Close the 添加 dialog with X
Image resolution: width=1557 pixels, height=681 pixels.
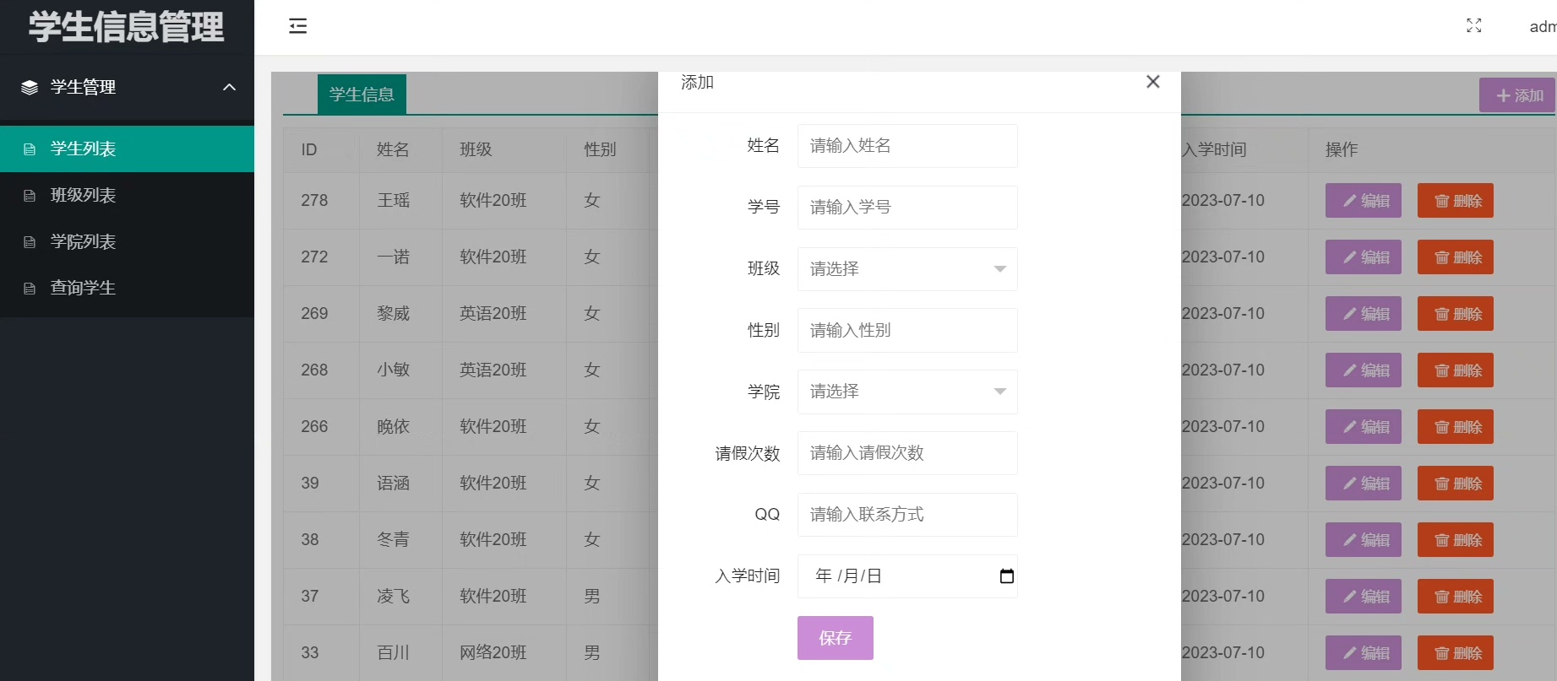tap(1152, 82)
